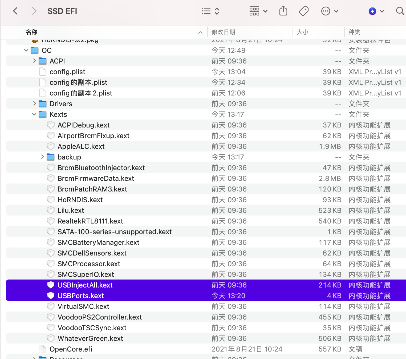This screenshot has height=359, width=406.
Task: Click the config的副本.plist file icon
Action: [x=43, y=82]
